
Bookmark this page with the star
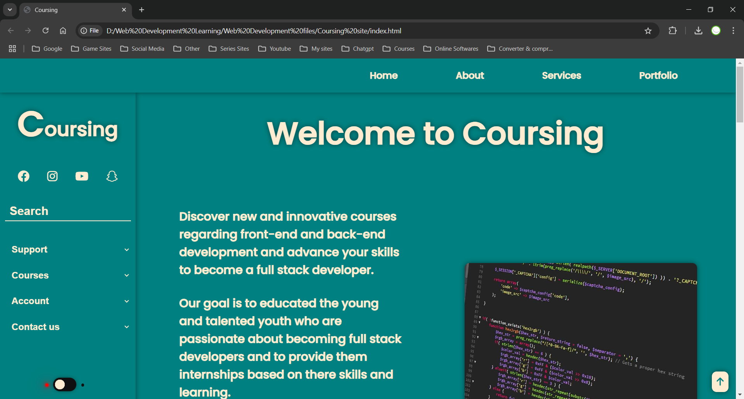coord(648,31)
